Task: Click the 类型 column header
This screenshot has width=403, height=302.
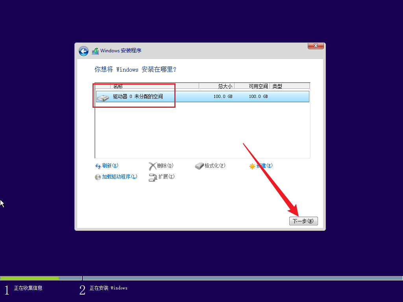Action: (290, 86)
